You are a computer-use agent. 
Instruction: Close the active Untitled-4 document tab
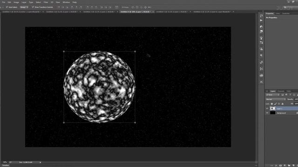153,12
